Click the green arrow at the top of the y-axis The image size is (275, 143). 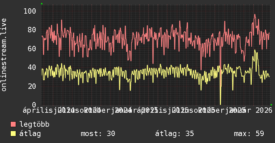click(42, 4)
